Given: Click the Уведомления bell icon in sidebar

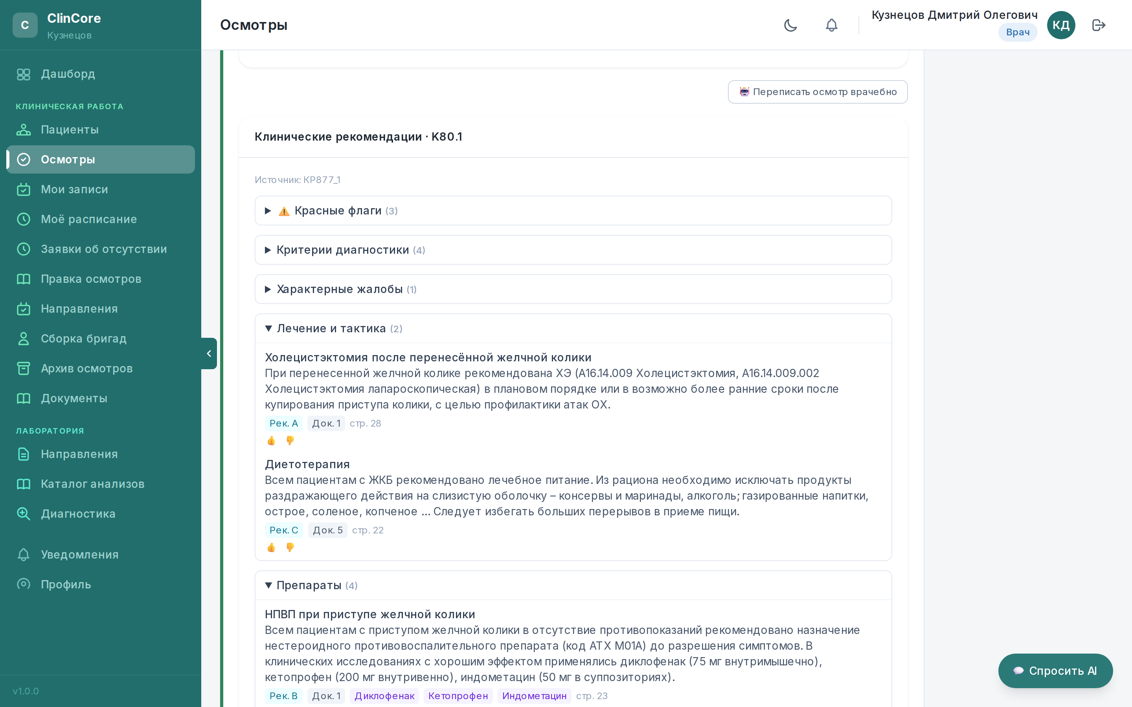Looking at the screenshot, I should (24, 555).
